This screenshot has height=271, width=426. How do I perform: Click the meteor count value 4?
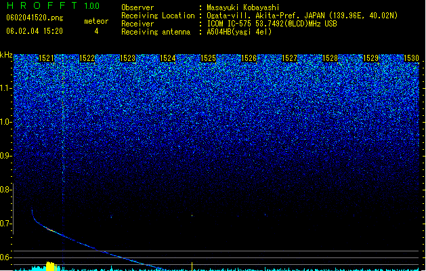point(96,31)
